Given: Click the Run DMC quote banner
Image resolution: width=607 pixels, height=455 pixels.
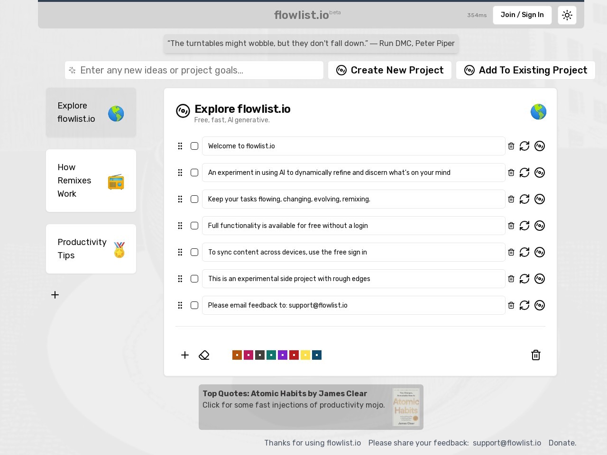Looking at the screenshot, I should pos(311,44).
